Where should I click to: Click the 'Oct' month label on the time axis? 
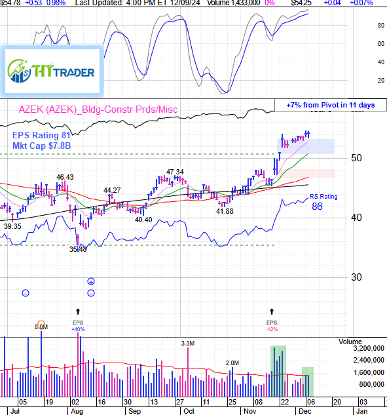189,411
